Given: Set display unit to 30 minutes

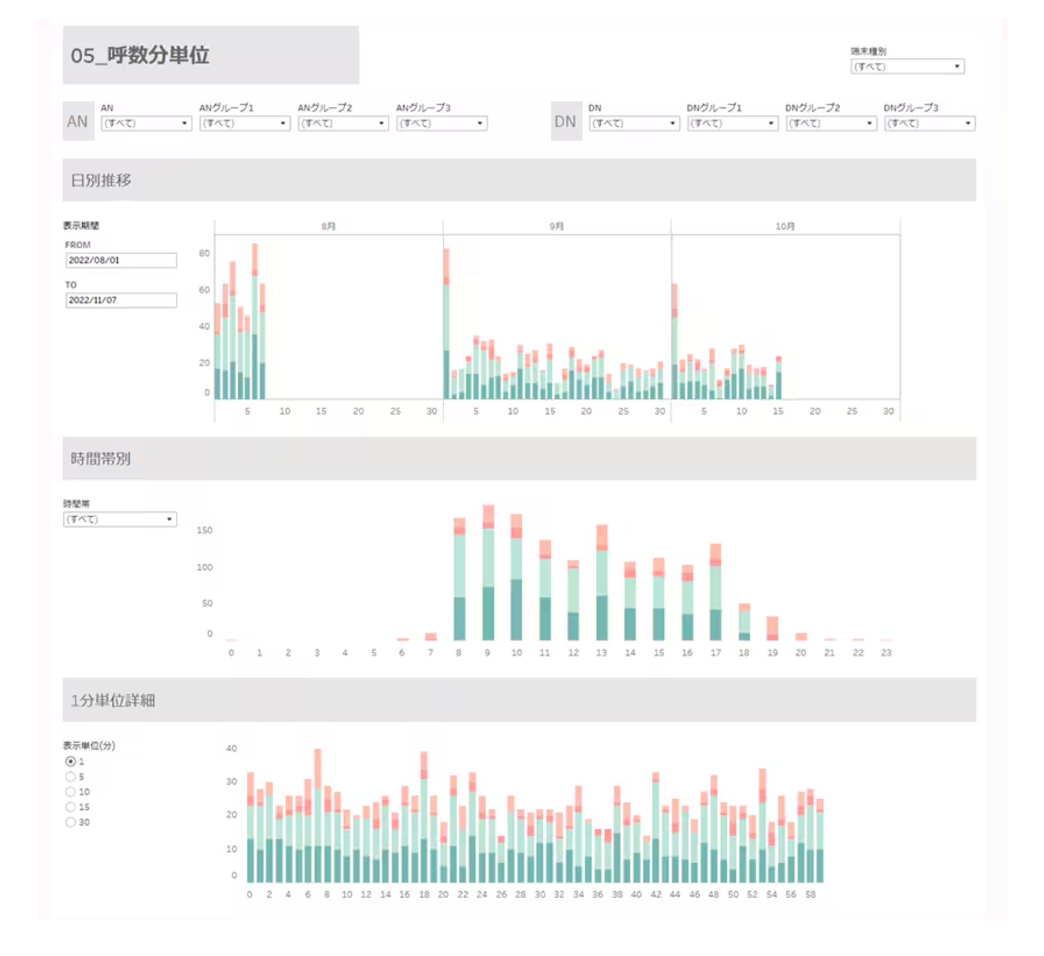Looking at the screenshot, I should [70, 822].
